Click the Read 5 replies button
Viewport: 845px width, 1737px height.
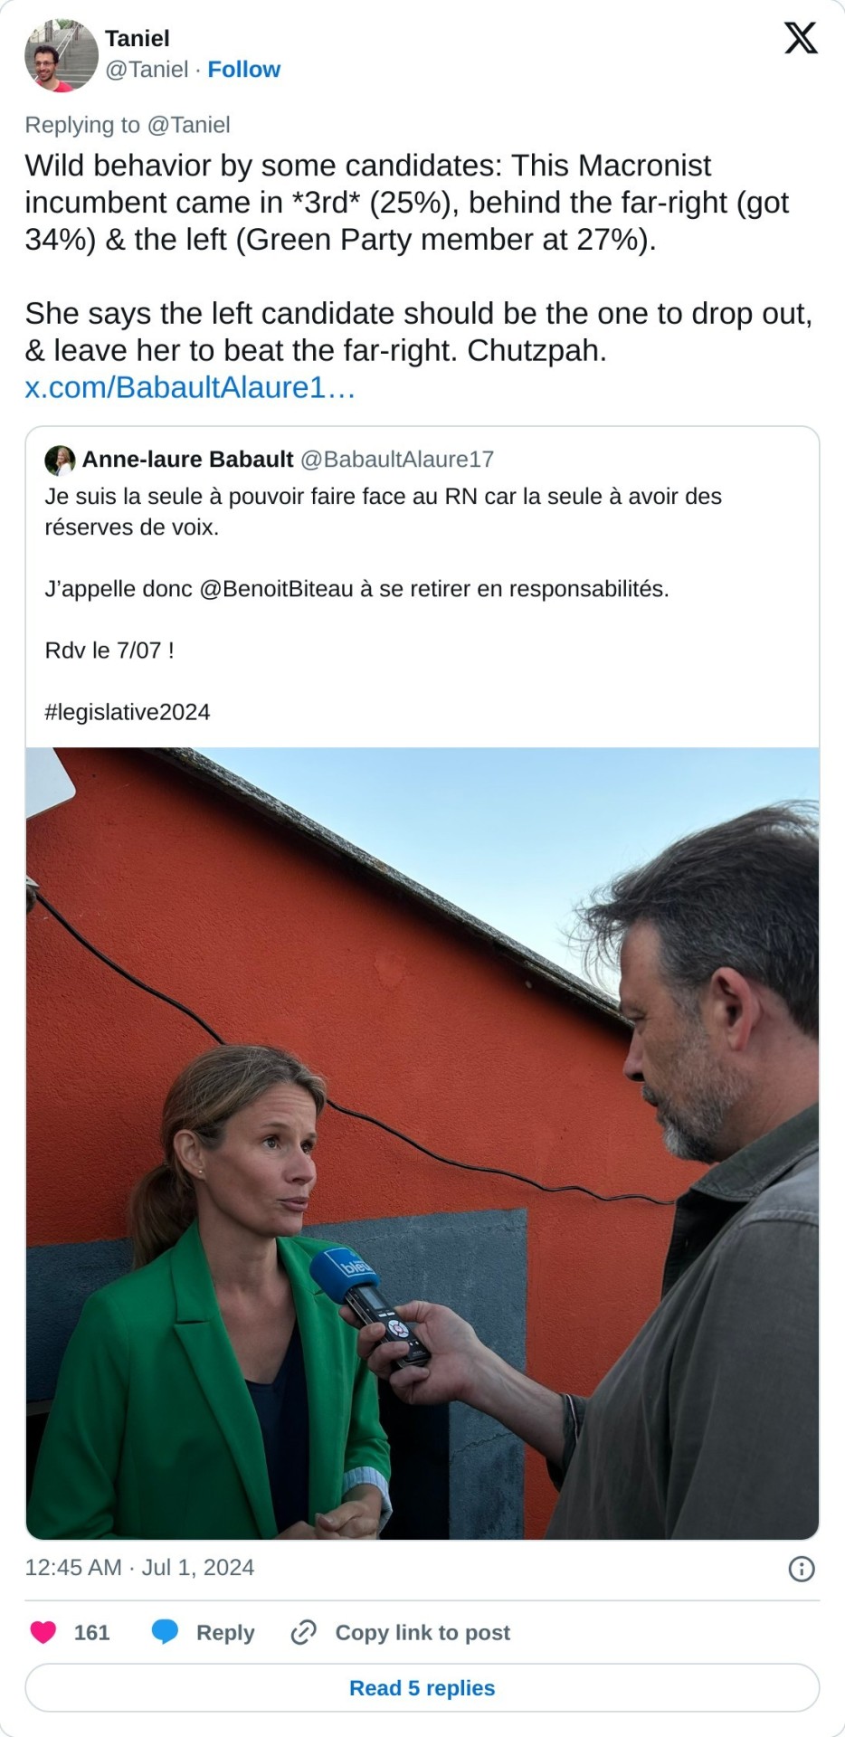click(x=422, y=1688)
